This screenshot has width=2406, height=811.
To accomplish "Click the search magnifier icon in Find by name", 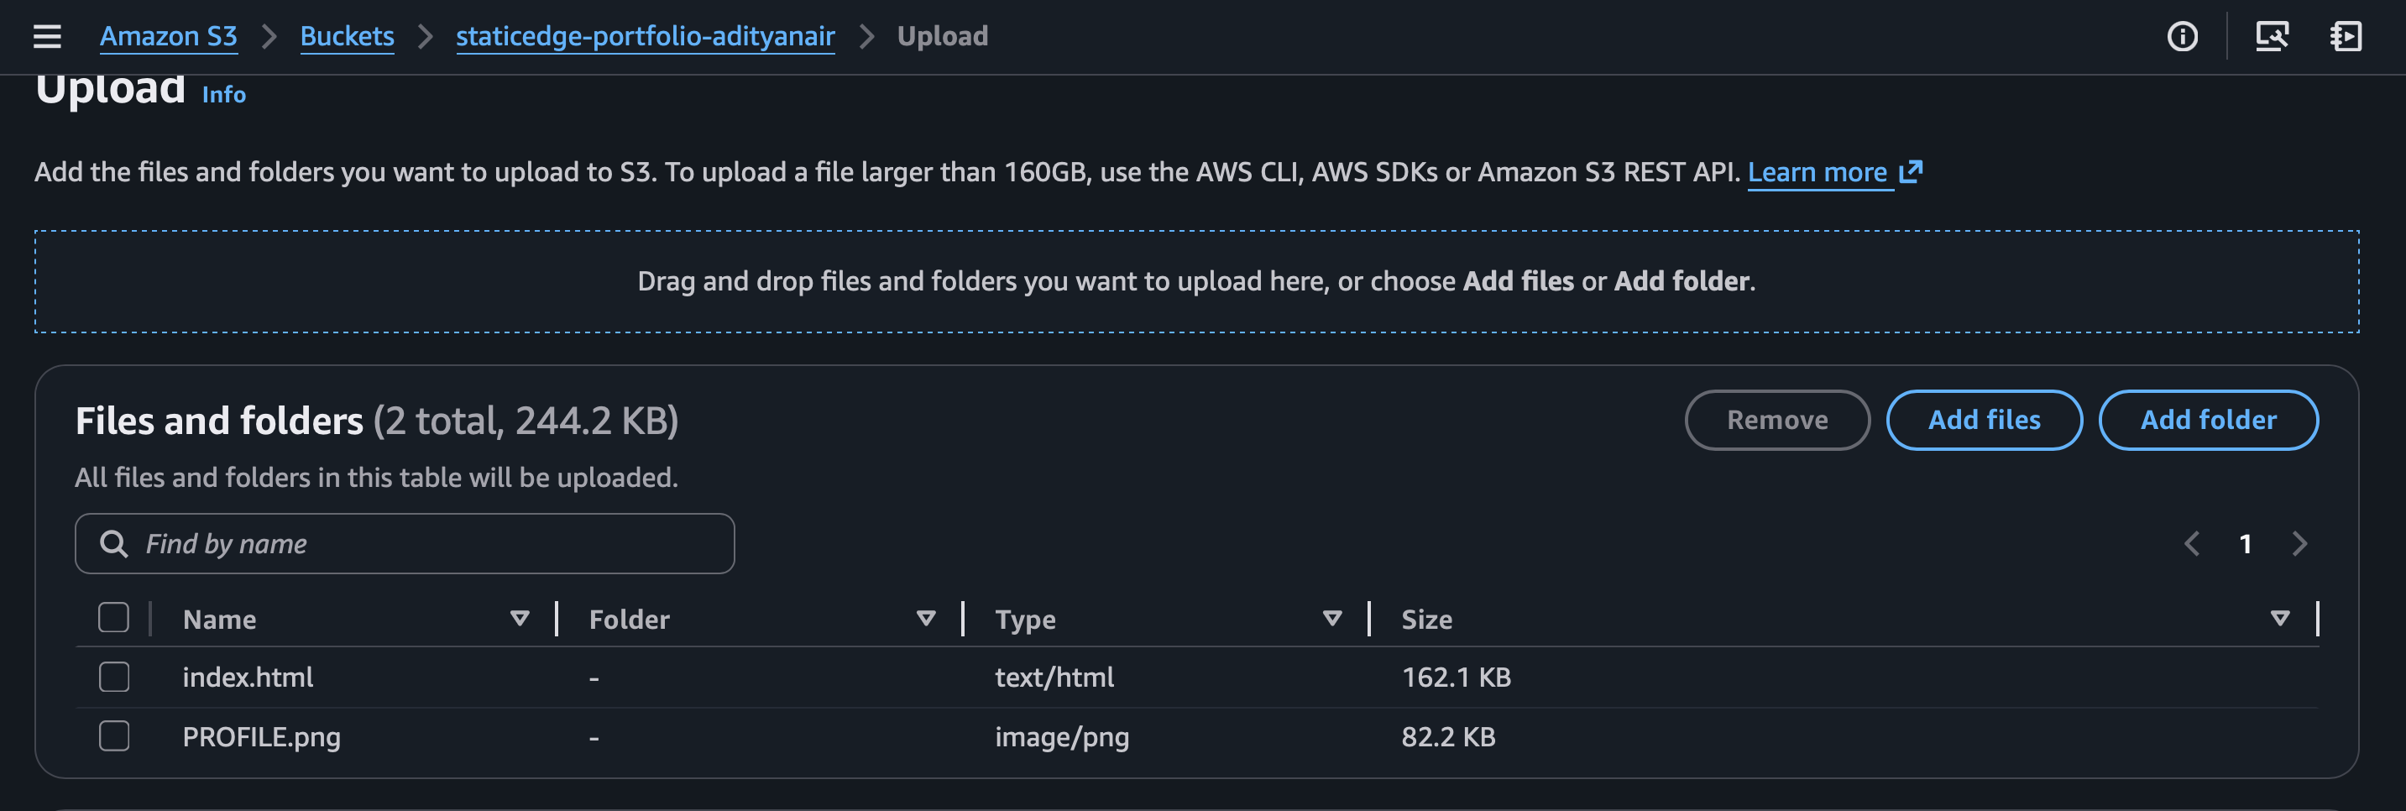I will pyautogui.click(x=114, y=544).
